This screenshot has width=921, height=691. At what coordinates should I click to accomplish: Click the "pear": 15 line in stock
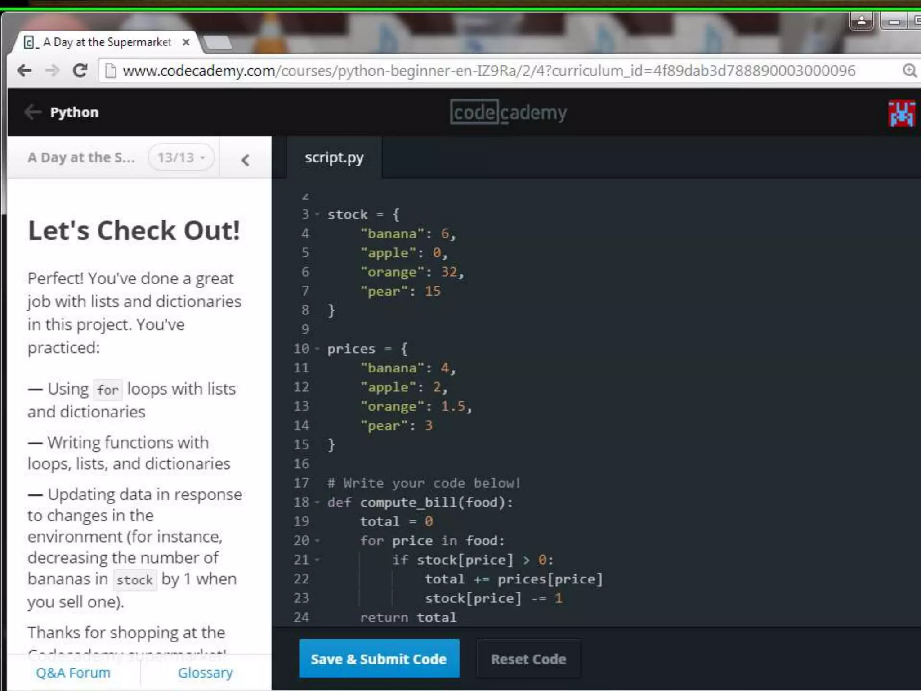tap(400, 291)
